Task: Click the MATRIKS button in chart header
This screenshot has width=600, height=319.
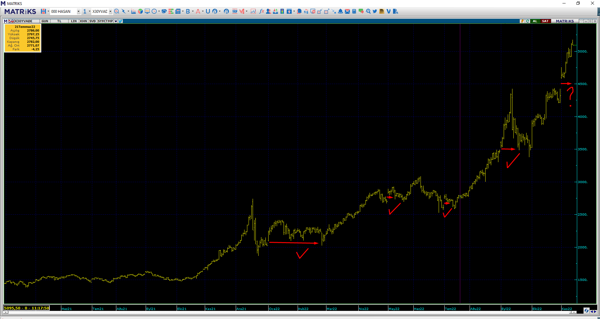Action: (x=565, y=21)
